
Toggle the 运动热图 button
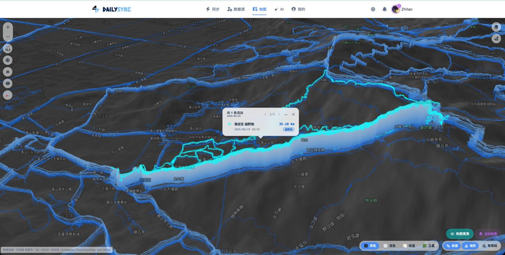[x=488, y=234]
